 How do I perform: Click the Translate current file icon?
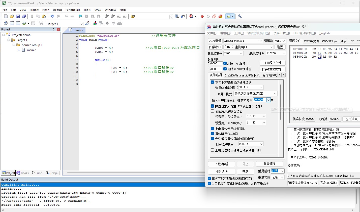click(x=6, y=23)
